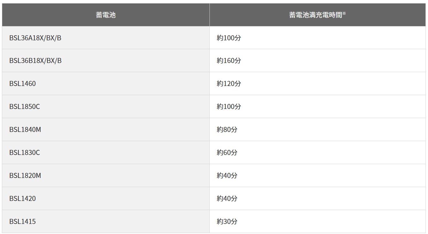Screen dimensions: 428x234
Task: Click the 約30分 charge time cell
Action: click(x=227, y=221)
